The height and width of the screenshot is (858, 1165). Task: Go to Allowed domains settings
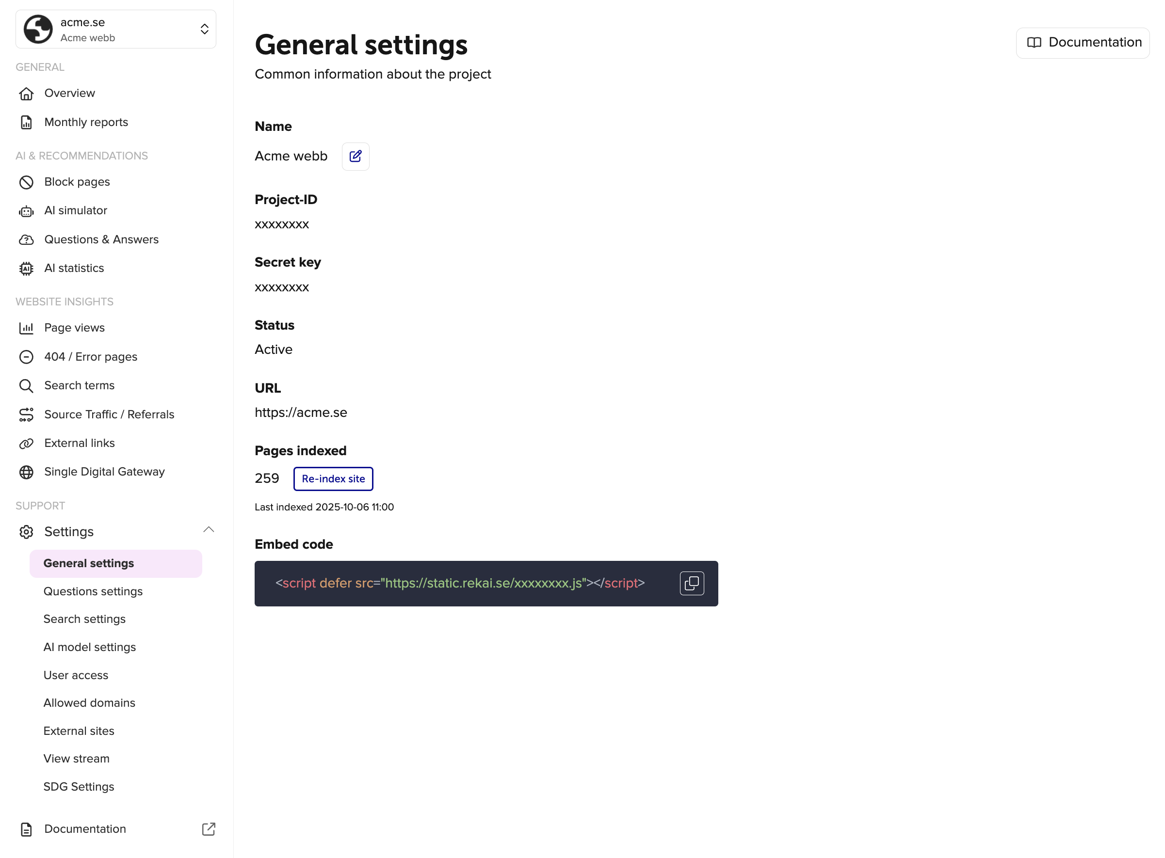coord(89,703)
